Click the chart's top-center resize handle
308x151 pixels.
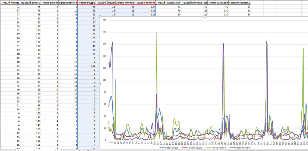coord(205,17)
